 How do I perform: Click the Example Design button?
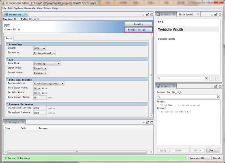[138, 30]
